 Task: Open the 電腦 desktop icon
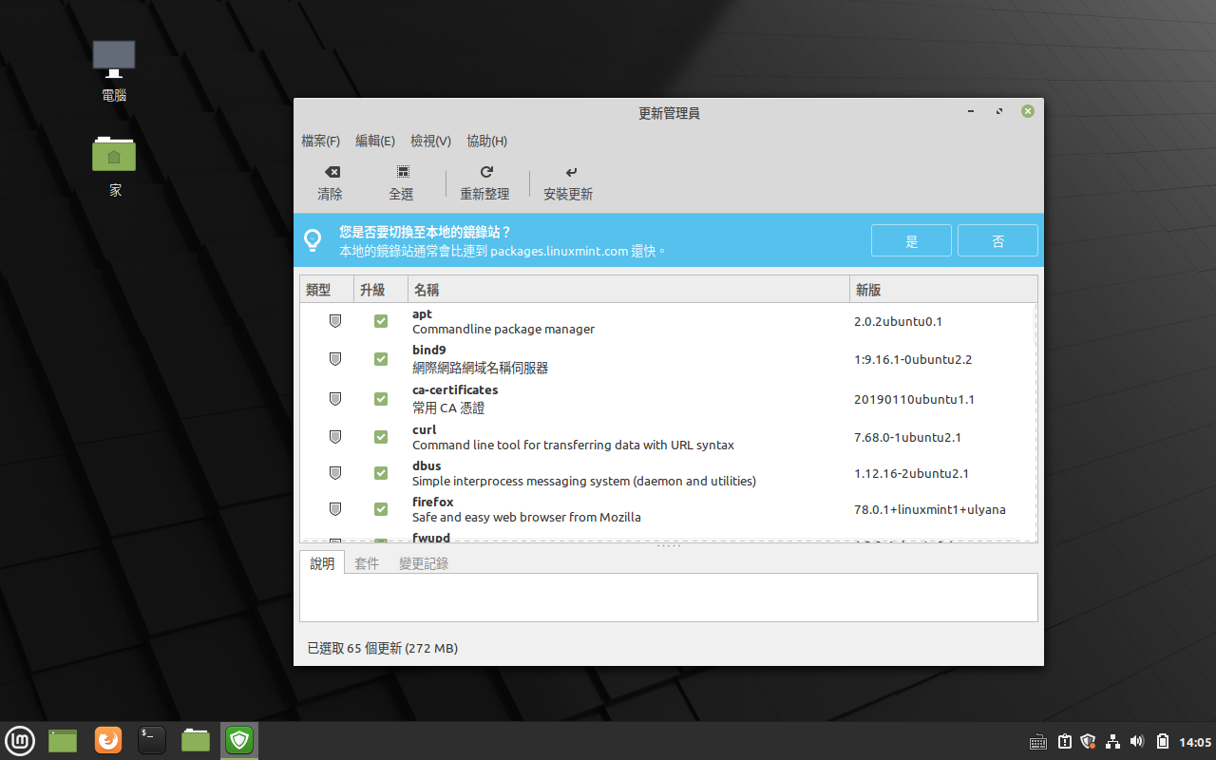pos(114,71)
